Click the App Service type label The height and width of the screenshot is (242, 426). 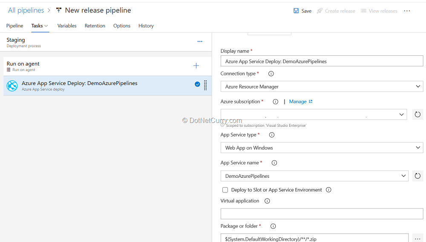238,135
